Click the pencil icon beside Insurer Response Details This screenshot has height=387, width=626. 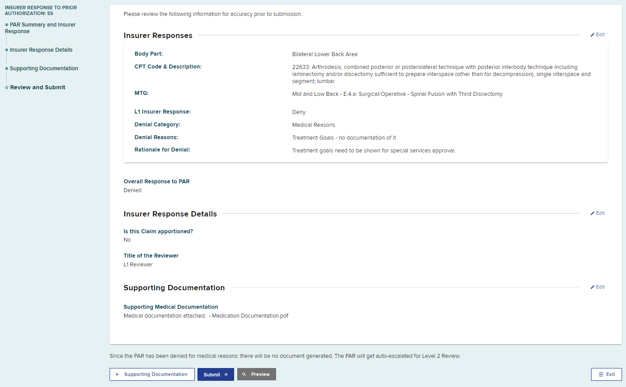point(592,213)
